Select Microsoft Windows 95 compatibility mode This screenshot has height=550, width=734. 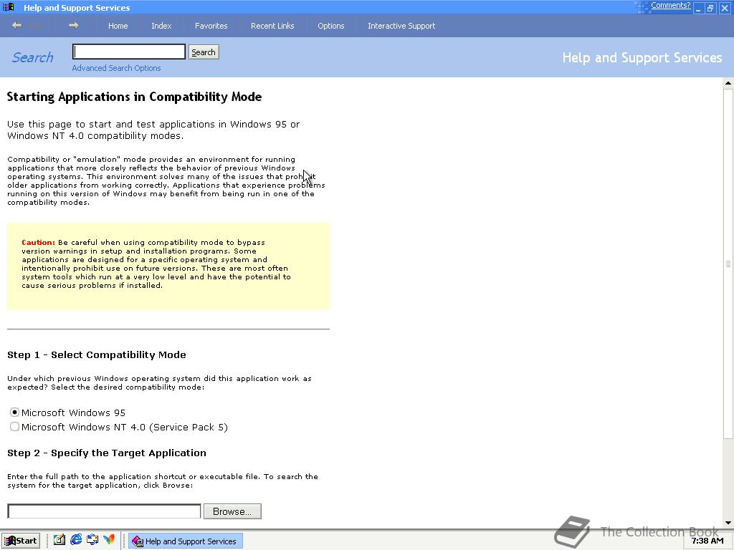[x=14, y=412]
